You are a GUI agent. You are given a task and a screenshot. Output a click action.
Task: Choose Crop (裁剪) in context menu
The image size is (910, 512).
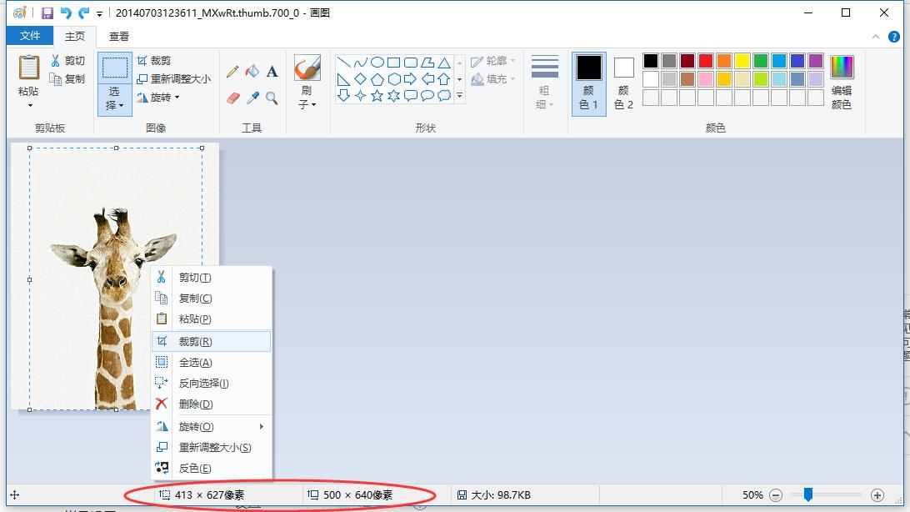pyautogui.click(x=212, y=341)
